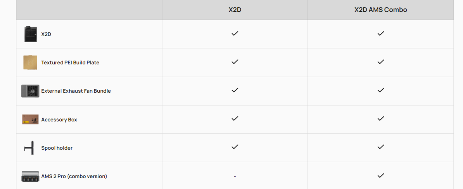Select the X2D AMS Combo column header
This screenshot has width=463, height=189.
[x=380, y=10]
